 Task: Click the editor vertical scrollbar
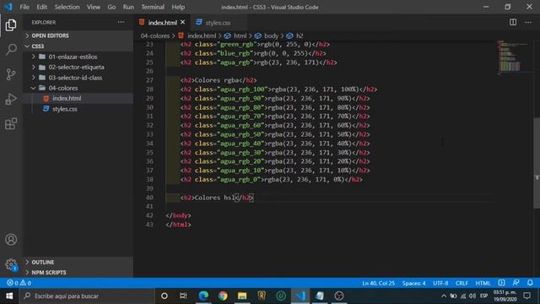pyautogui.click(x=537, y=163)
